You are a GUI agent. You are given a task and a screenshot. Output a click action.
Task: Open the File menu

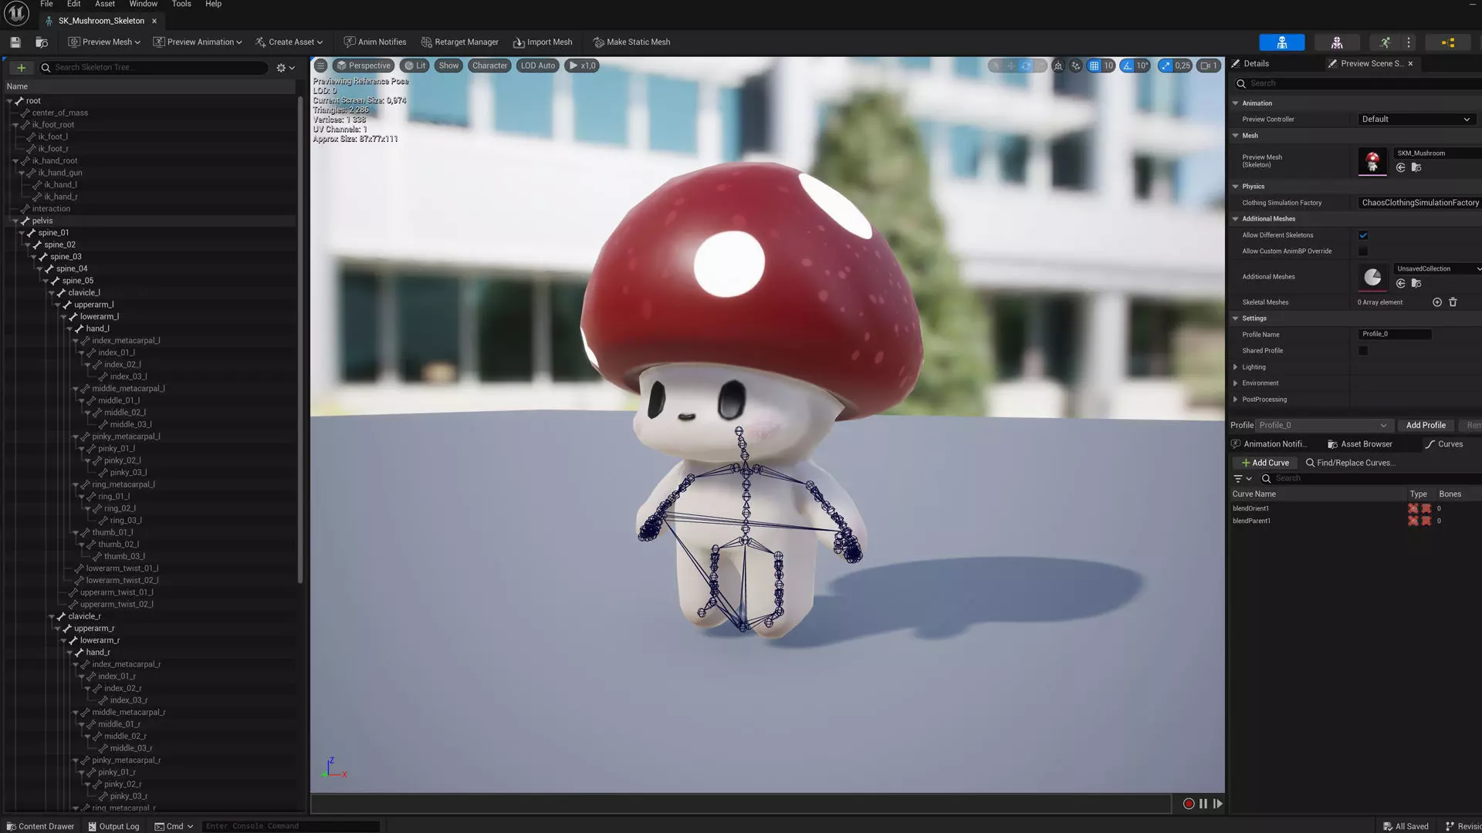pyautogui.click(x=46, y=4)
